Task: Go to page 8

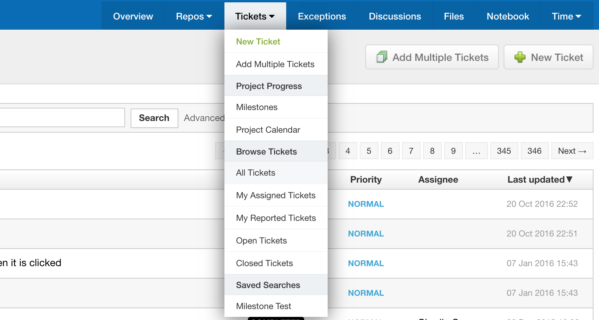Action: 432,151
